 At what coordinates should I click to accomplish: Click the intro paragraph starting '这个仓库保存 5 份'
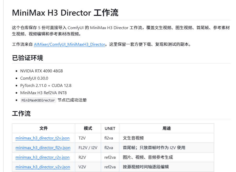point(121,31)
